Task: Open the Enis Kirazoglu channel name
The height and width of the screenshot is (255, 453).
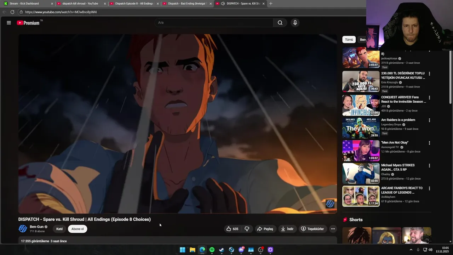Action: pos(390,82)
